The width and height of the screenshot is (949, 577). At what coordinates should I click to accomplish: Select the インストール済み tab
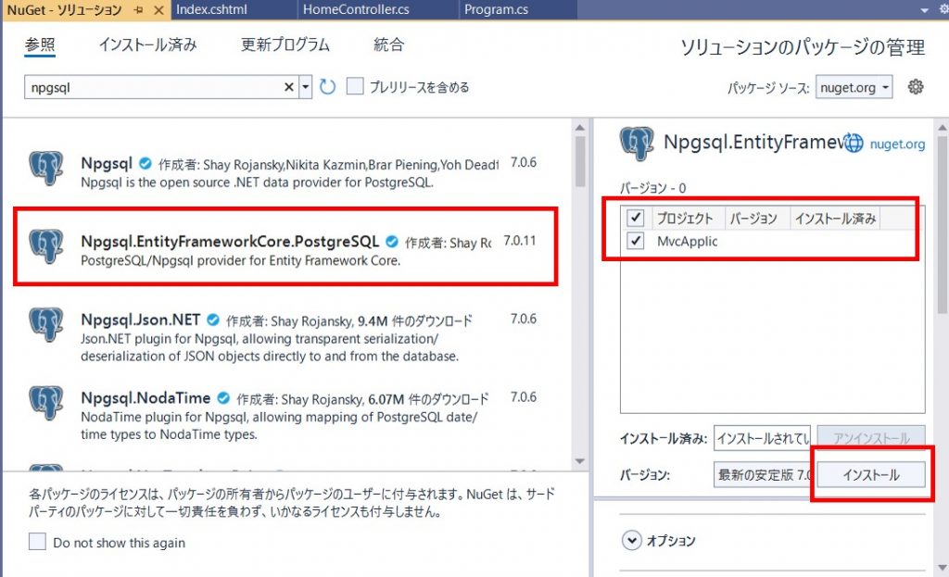(x=147, y=44)
